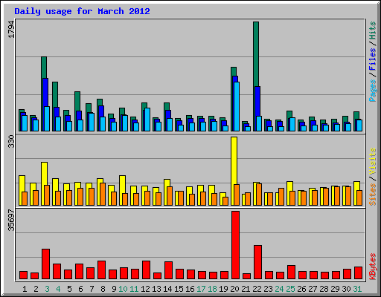Click the day 22 label on x-axis
Screen dimensions: 381x297
click(257, 289)
